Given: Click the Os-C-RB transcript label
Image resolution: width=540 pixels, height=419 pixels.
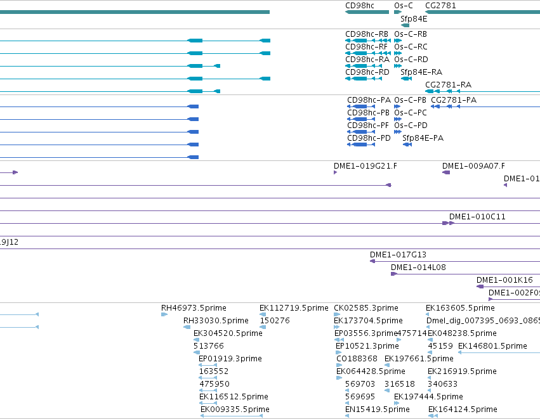Looking at the screenshot, I should tap(411, 34).
